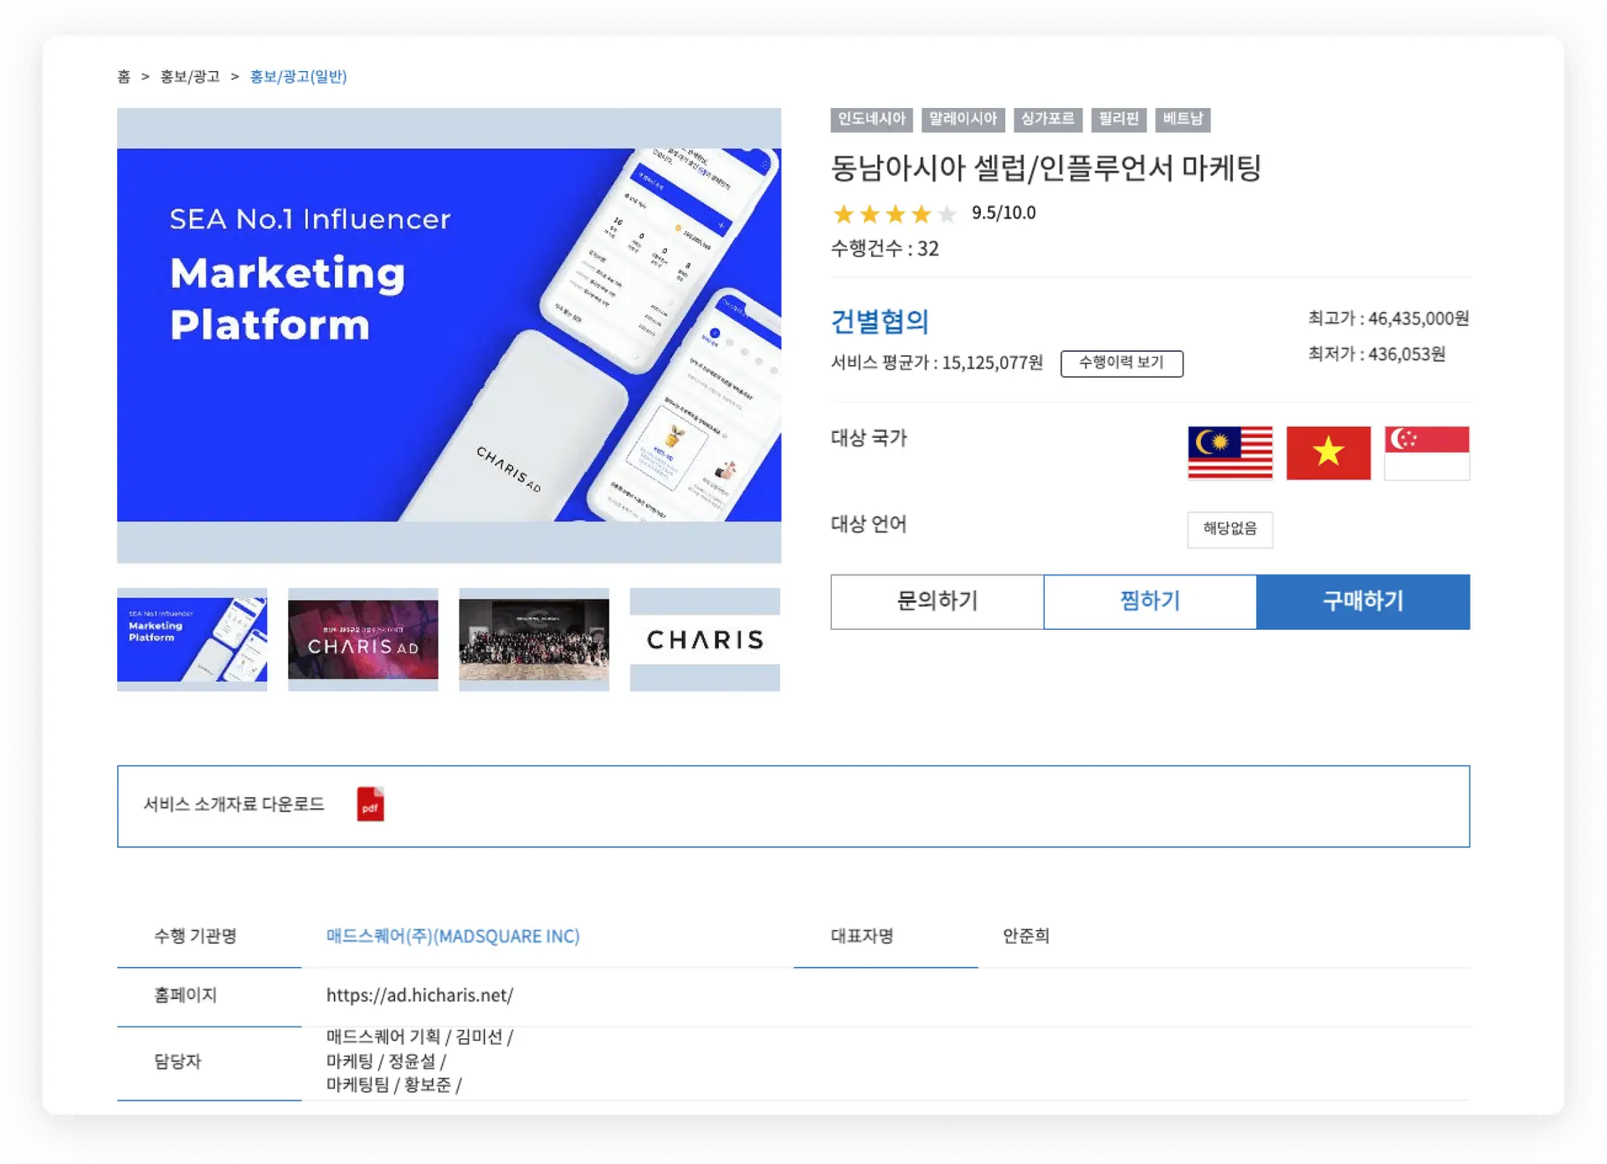The width and height of the screenshot is (1607, 1164).
Task: Click the 문의하기 inquiry button
Action: [937, 601]
